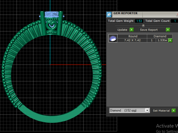Click the Diamond material cell
178x133 pixels.
tap(159, 36)
